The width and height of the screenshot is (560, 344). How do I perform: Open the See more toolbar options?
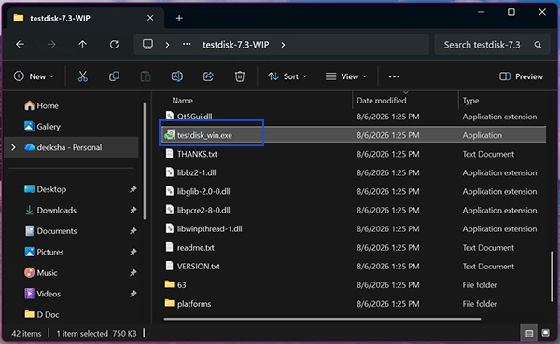click(394, 76)
